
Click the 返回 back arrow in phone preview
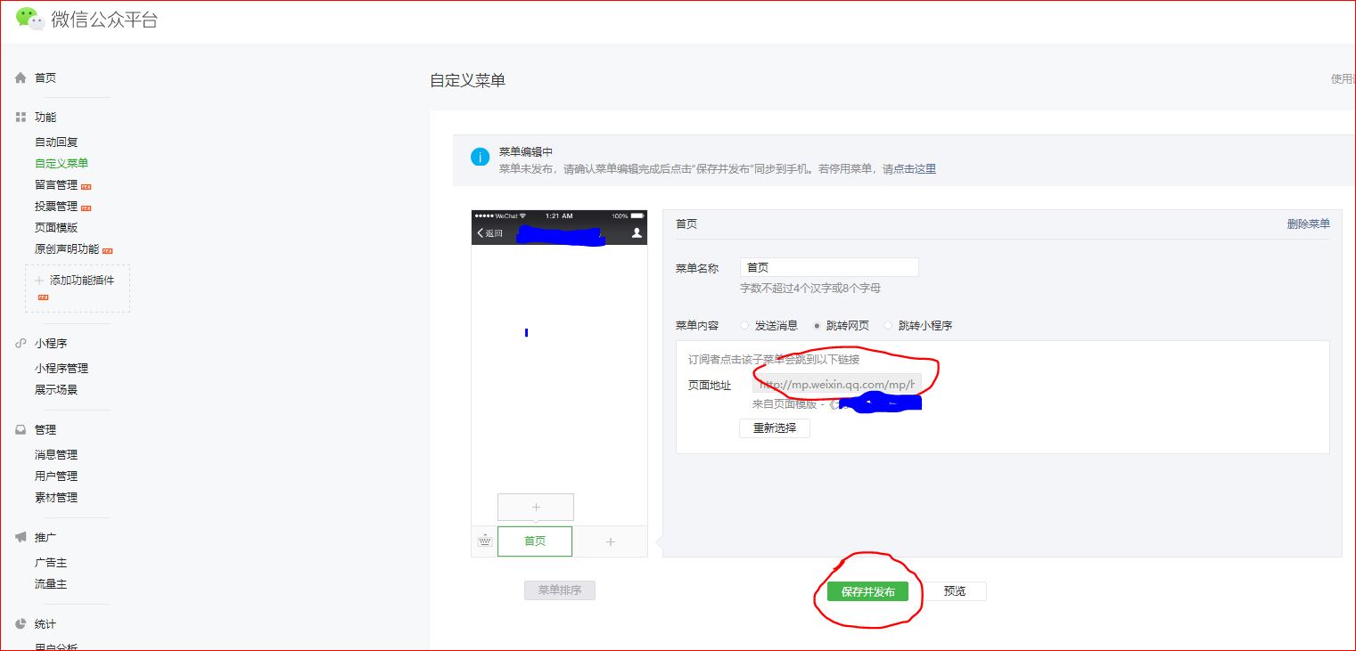[490, 233]
